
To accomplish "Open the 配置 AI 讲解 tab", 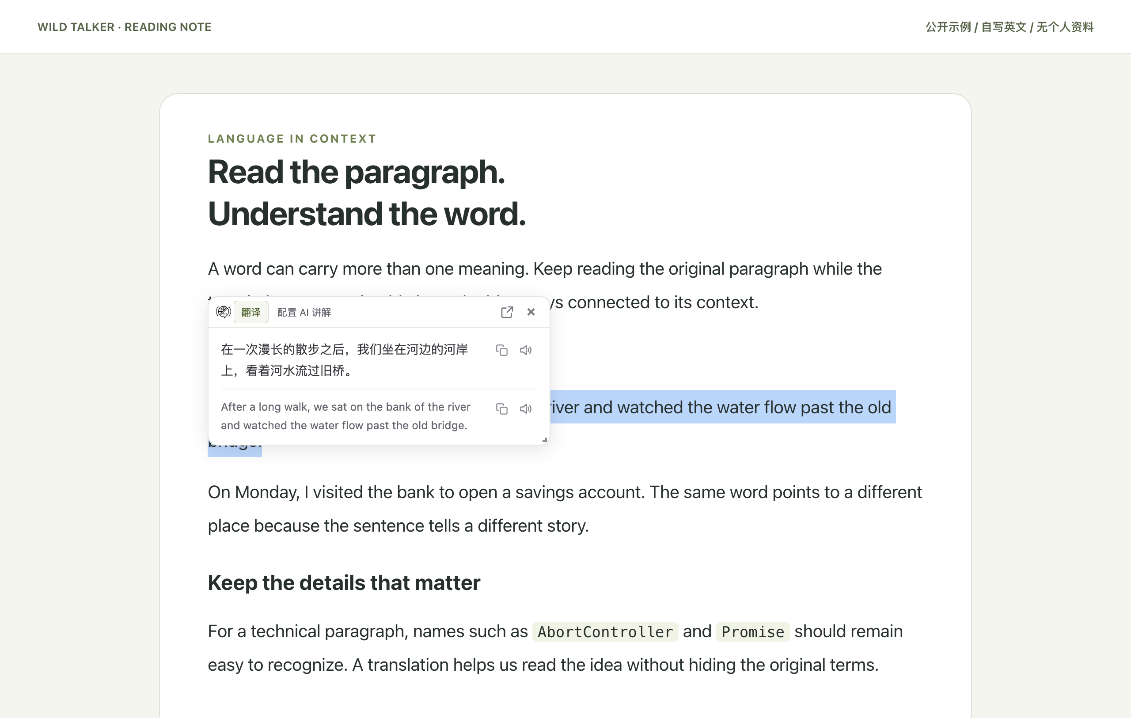I will 304,312.
